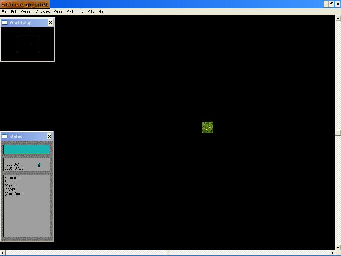Click the 'Moves: 1' text
This screenshot has height=256, width=341.
(12, 186)
